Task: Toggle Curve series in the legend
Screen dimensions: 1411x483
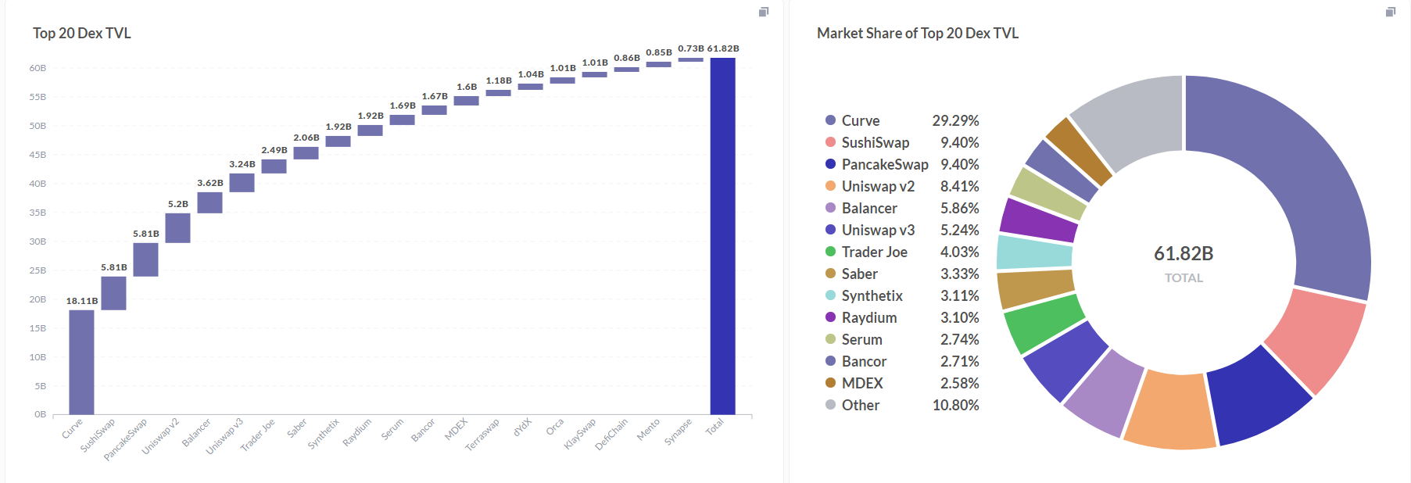Action: pos(860,120)
